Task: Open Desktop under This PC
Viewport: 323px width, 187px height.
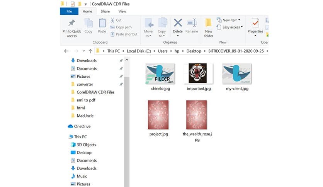Action: pos(81,153)
